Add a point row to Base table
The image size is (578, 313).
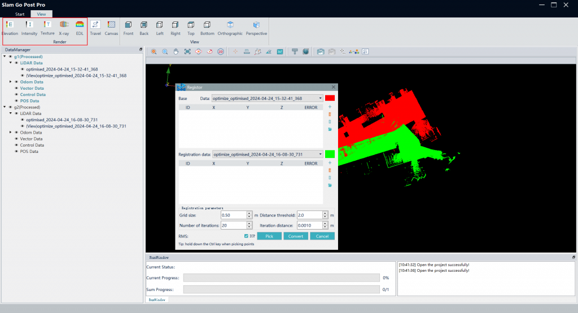(330, 107)
